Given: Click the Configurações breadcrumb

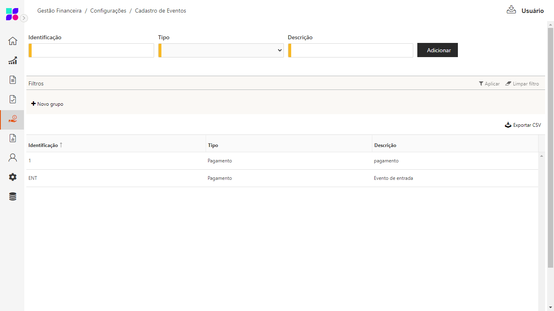Looking at the screenshot, I should (x=108, y=11).
